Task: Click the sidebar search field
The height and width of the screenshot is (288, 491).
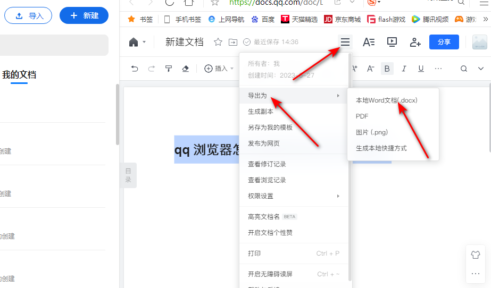Action: click(54, 45)
